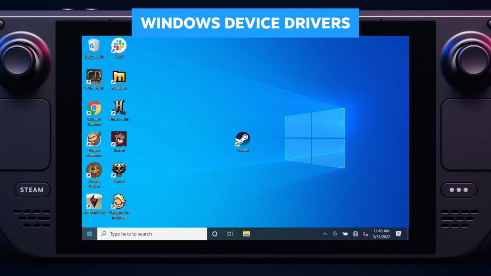
Task: Open the Windows Start menu
Action: tap(89, 234)
